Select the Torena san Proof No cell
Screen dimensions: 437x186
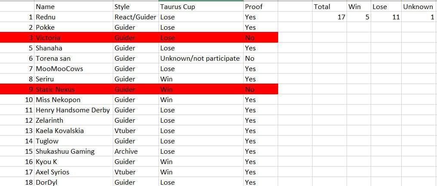coord(260,58)
